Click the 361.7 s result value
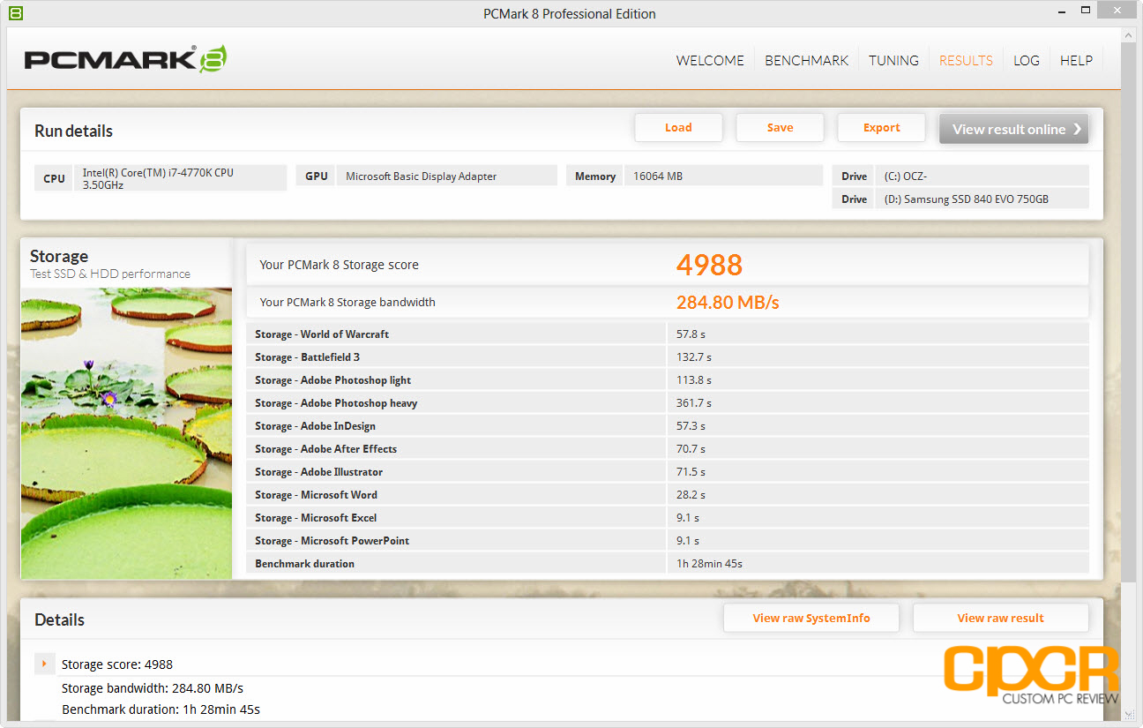Viewport: 1143px width, 728px height. pyautogui.click(x=693, y=402)
